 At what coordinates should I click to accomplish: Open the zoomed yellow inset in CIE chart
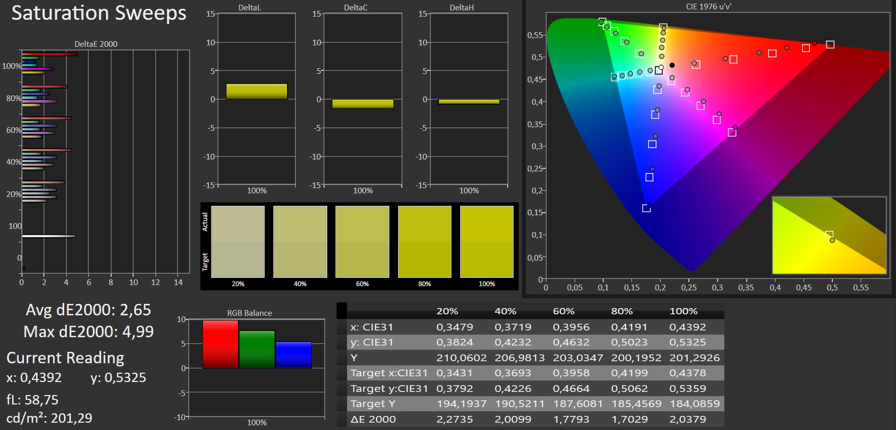pos(829,235)
